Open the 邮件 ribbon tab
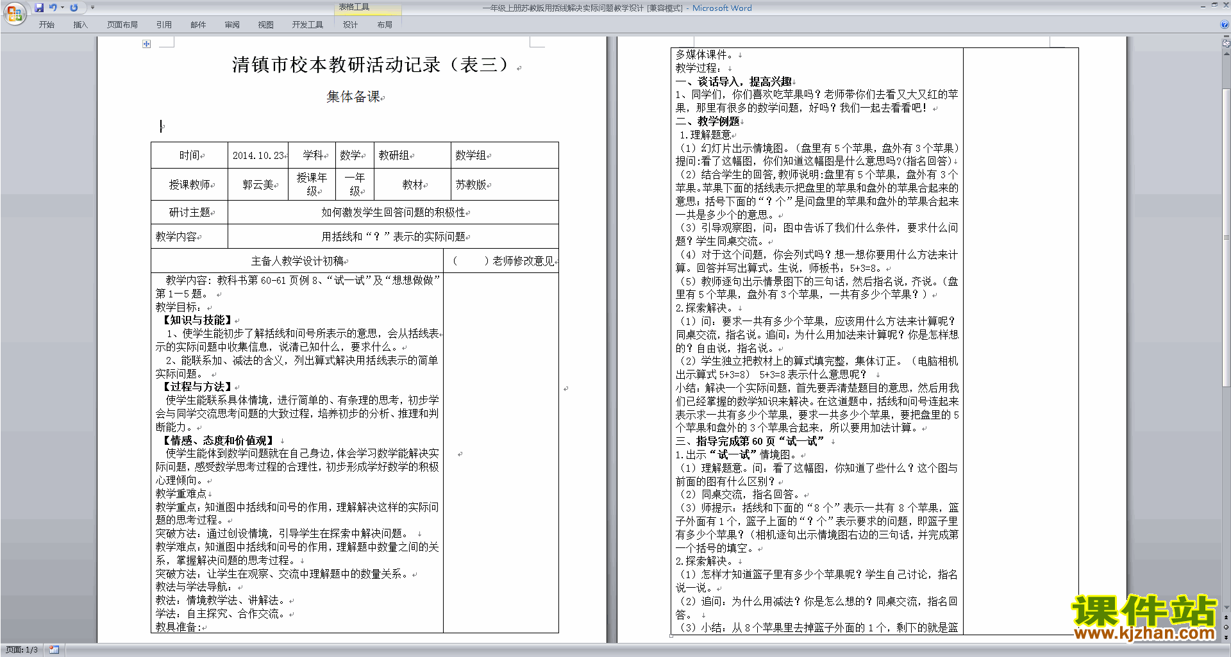1231x657 pixels. 198,25
